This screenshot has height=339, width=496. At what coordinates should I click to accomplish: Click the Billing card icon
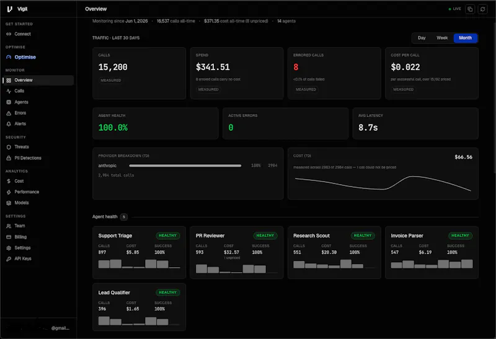pos(9,237)
